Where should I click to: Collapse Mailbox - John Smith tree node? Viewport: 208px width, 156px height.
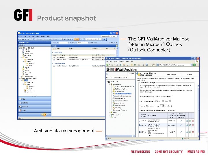[19, 48]
